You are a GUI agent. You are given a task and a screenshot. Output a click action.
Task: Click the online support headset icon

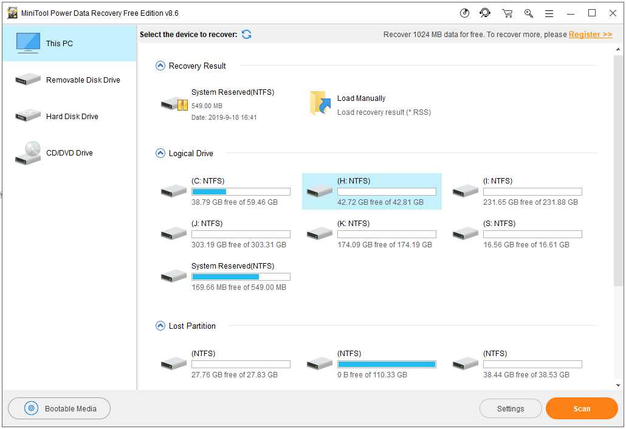pyautogui.click(x=486, y=13)
